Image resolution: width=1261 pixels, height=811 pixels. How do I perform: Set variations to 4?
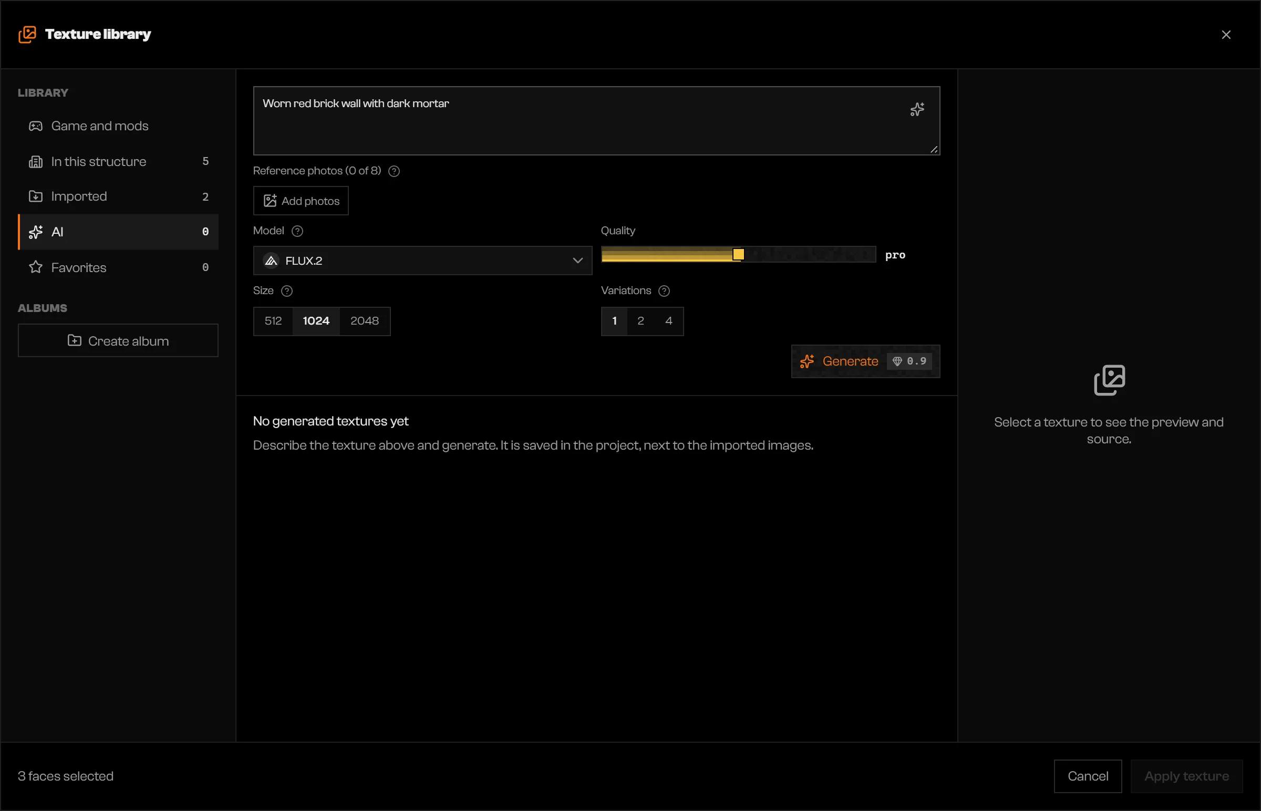(x=669, y=321)
